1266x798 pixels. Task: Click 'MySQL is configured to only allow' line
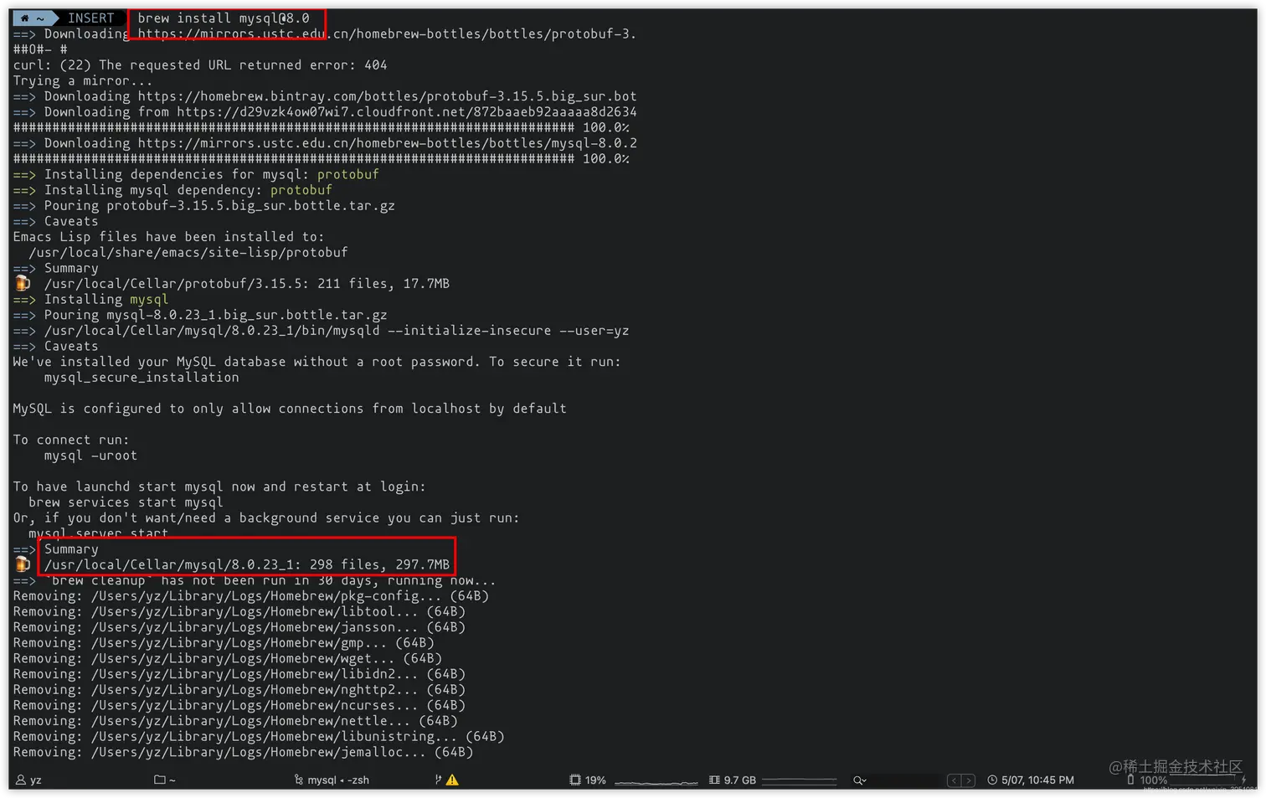pos(290,409)
